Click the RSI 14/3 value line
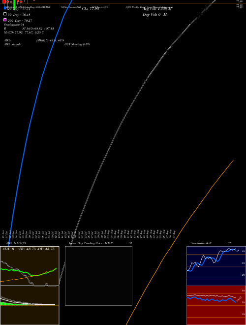The image size is (246, 325). pyautogui.click(x=29, y=29)
